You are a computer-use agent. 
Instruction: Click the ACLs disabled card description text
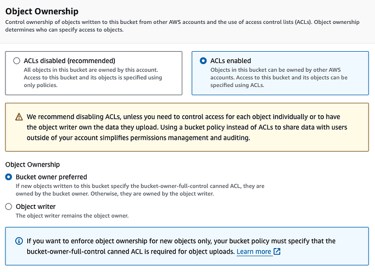point(93,77)
